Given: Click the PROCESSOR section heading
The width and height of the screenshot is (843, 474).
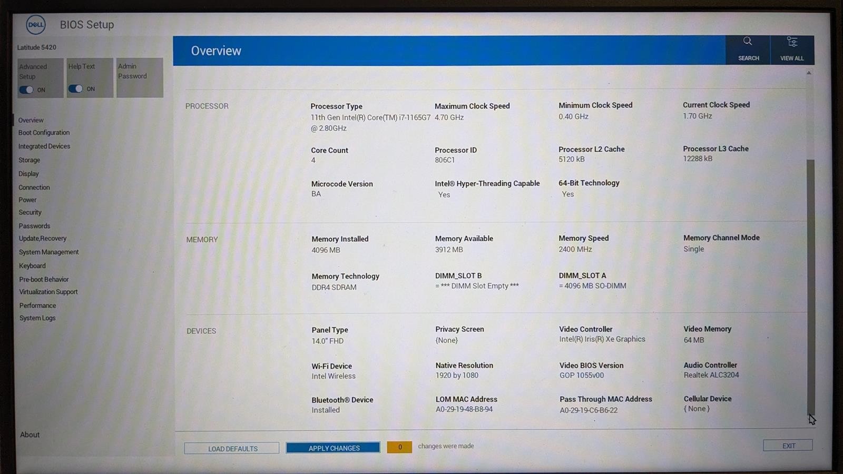Looking at the screenshot, I should pos(207,106).
